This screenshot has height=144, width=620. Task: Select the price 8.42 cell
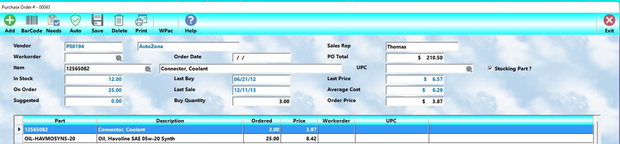coord(299,139)
